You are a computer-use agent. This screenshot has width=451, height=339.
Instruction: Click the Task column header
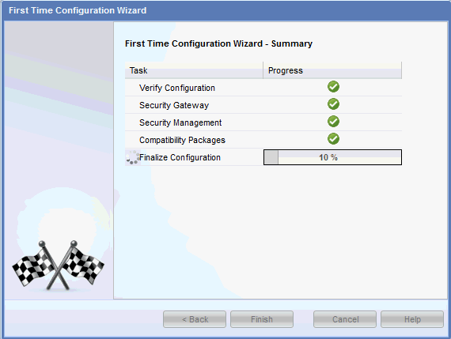(194, 70)
